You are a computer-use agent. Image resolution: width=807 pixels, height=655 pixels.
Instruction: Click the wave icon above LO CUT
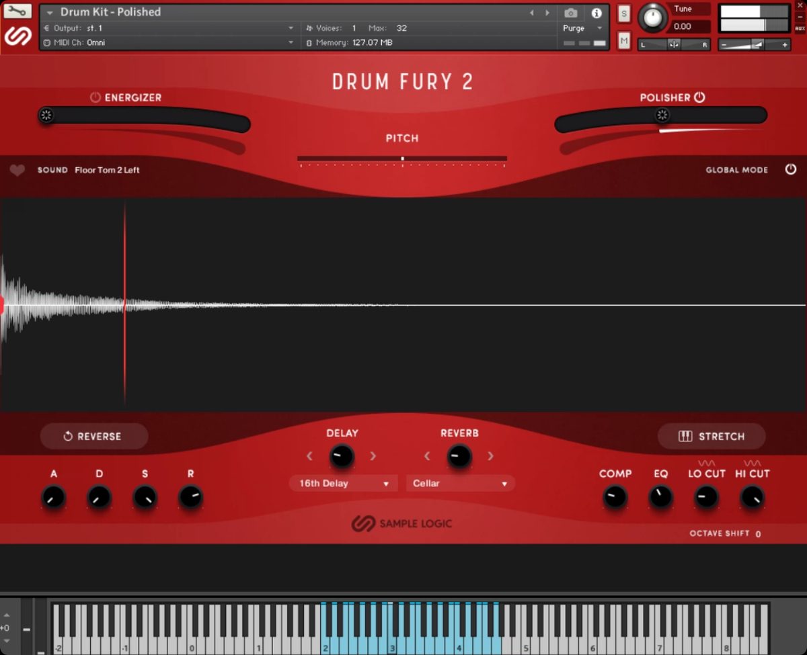pyautogui.click(x=706, y=463)
